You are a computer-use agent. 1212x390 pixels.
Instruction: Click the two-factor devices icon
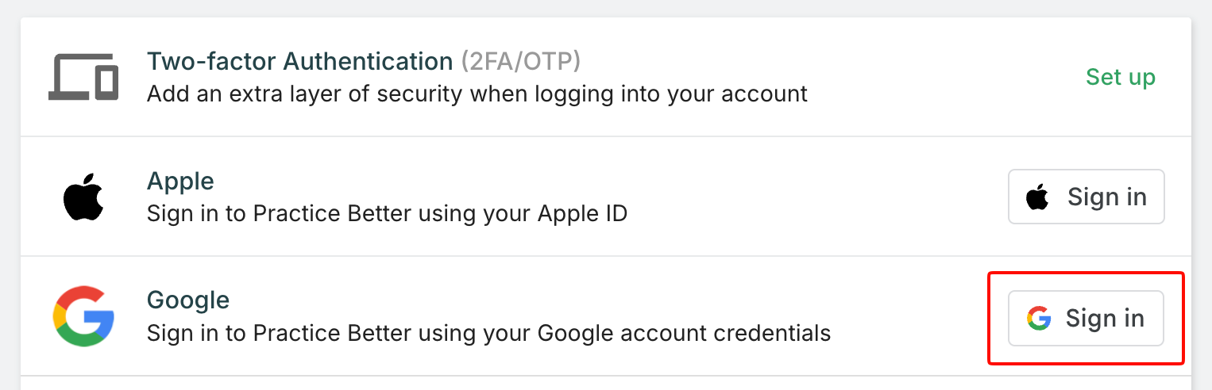coord(83,77)
